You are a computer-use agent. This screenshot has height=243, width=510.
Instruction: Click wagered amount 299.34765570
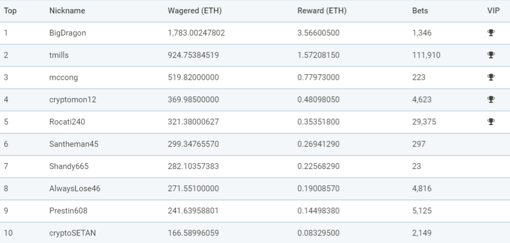(193, 144)
